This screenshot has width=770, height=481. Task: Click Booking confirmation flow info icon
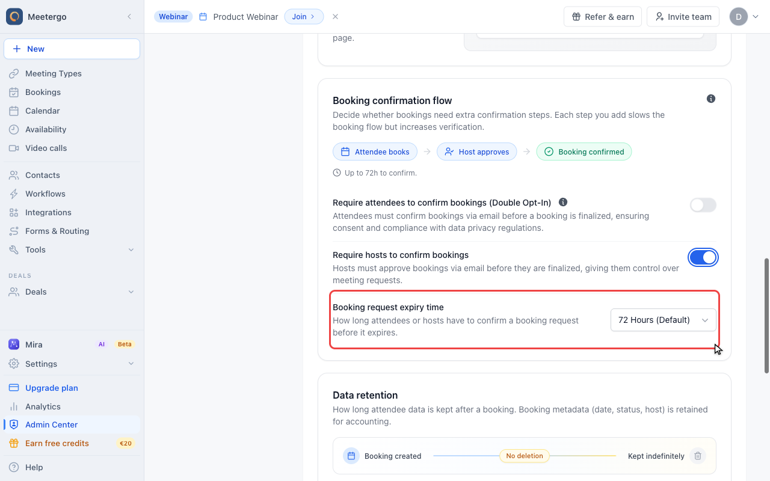(x=711, y=99)
